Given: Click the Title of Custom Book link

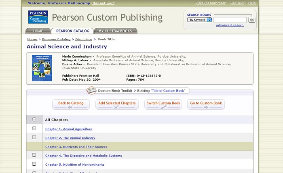Looking at the screenshot, I should [168, 91].
